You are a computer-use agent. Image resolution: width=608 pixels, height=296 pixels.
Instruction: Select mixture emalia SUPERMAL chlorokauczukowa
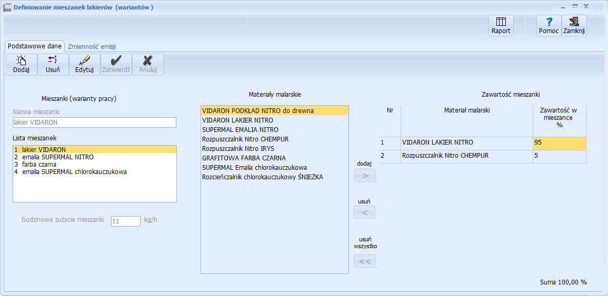pyautogui.click(x=95, y=171)
